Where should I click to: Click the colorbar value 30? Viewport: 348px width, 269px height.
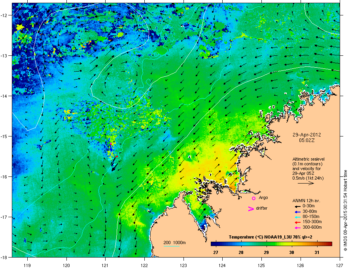point(291,252)
